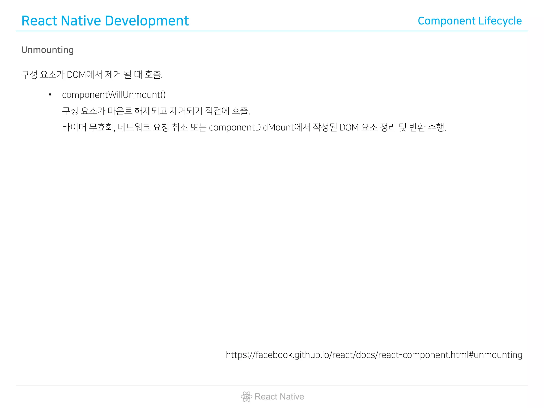Click the line starting '타이머 무효화, 네트워크 요청 취소'

[254, 127]
